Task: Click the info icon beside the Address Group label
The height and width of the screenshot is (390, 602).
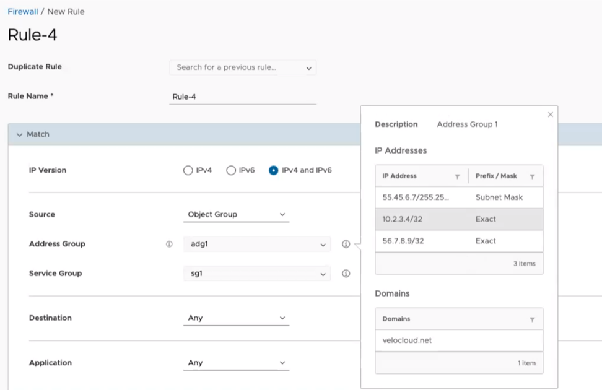Action: point(168,244)
